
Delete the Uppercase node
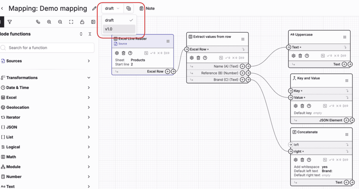tap(300, 56)
